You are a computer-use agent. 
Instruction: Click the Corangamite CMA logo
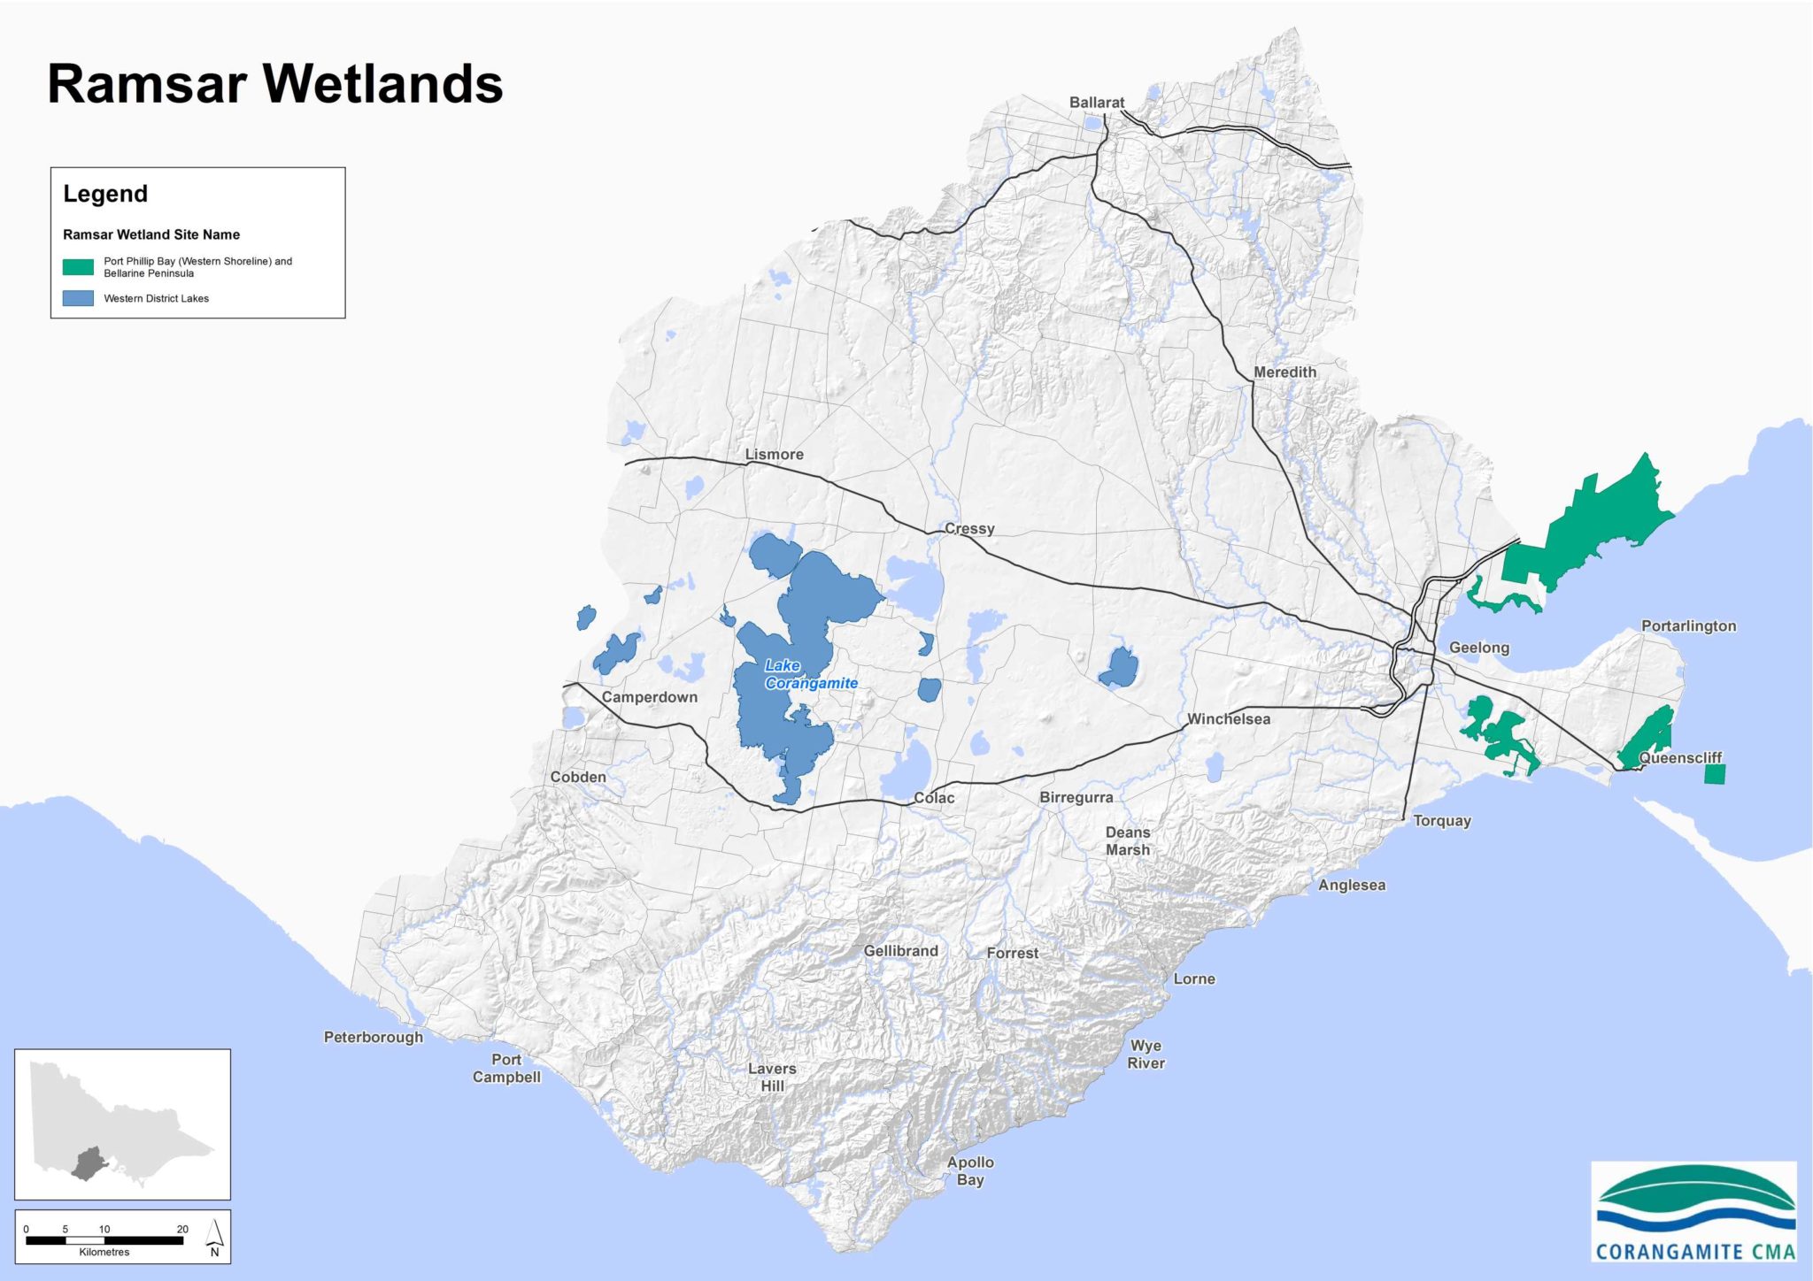click(1694, 1213)
